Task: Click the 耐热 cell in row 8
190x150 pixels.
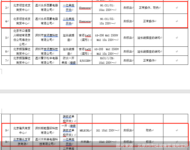Action: click(x=148, y=131)
